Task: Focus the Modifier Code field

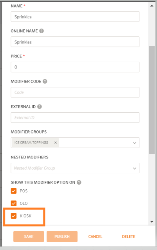Action: 75,92
